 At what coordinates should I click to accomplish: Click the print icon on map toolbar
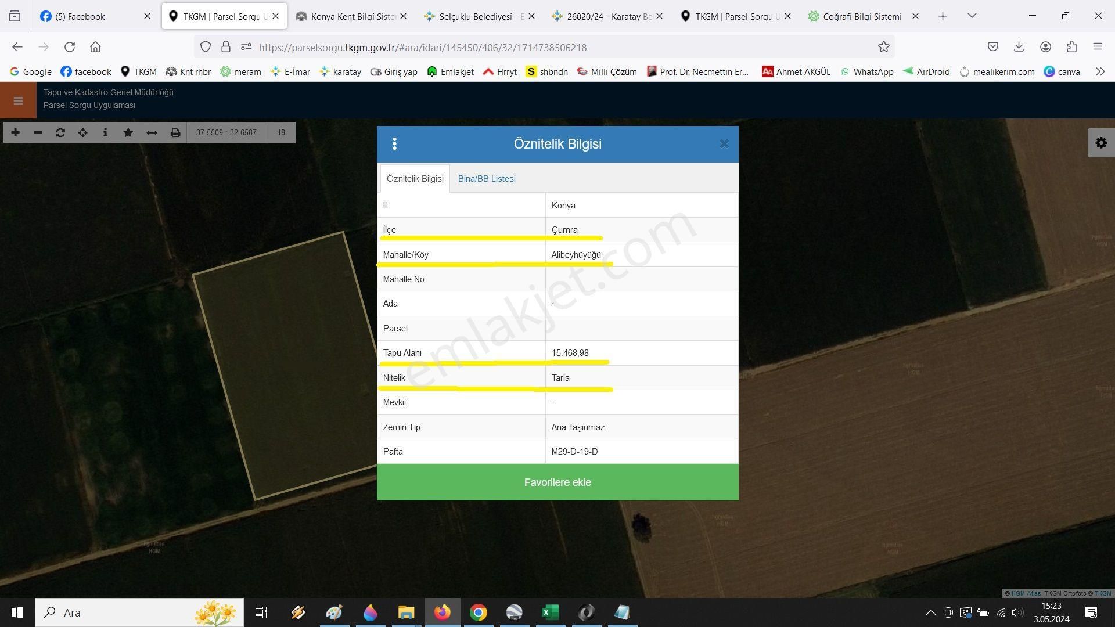coord(175,133)
